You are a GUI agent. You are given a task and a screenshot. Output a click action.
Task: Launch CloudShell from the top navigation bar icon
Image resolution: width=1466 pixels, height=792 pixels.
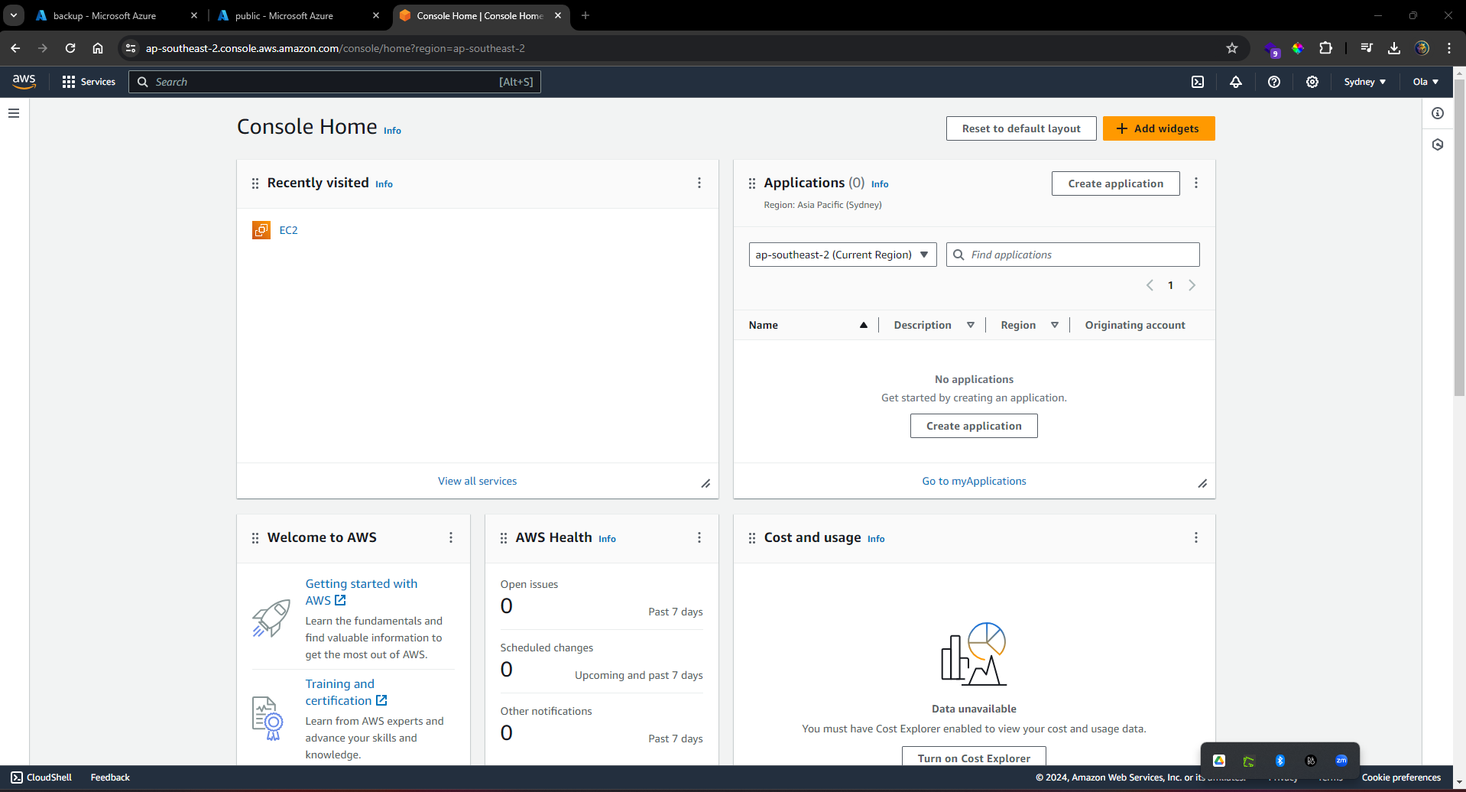[x=1198, y=82]
